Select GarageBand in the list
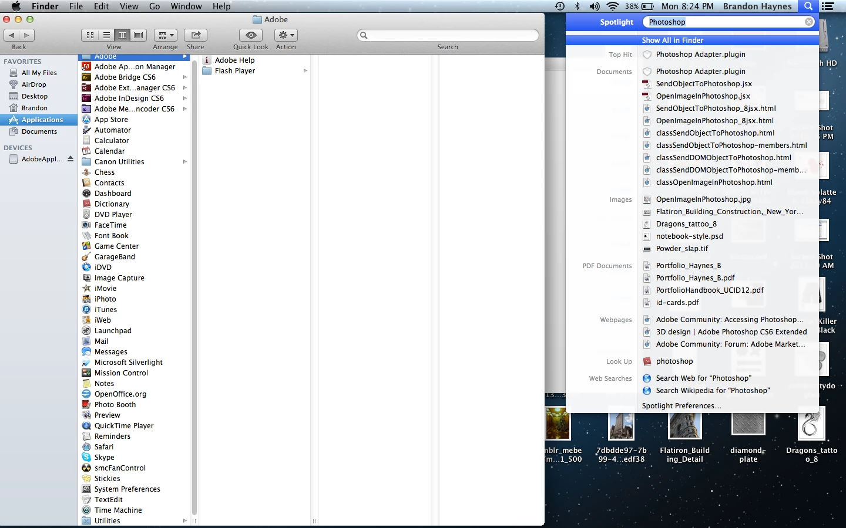This screenshot has width=846, height=528. 115,256
